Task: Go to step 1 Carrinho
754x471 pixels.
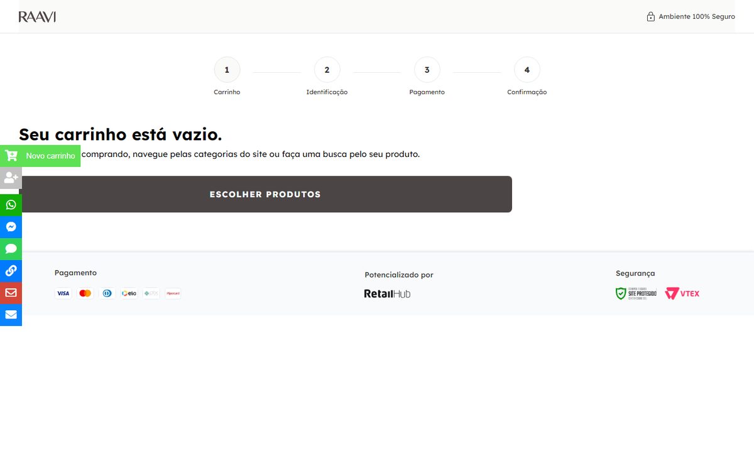Action: coord(227,77)
